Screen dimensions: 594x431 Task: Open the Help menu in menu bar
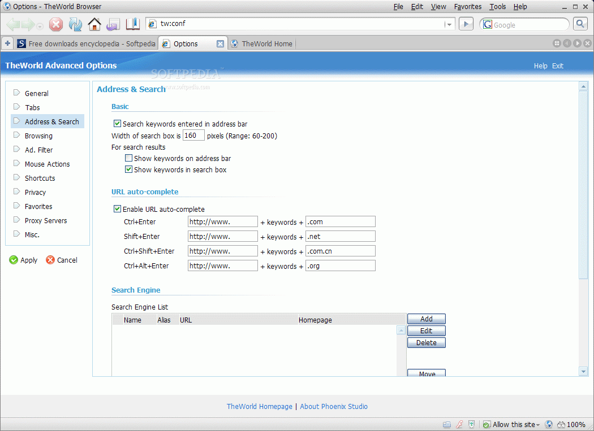pyautogui.click(x=520, y=7)
